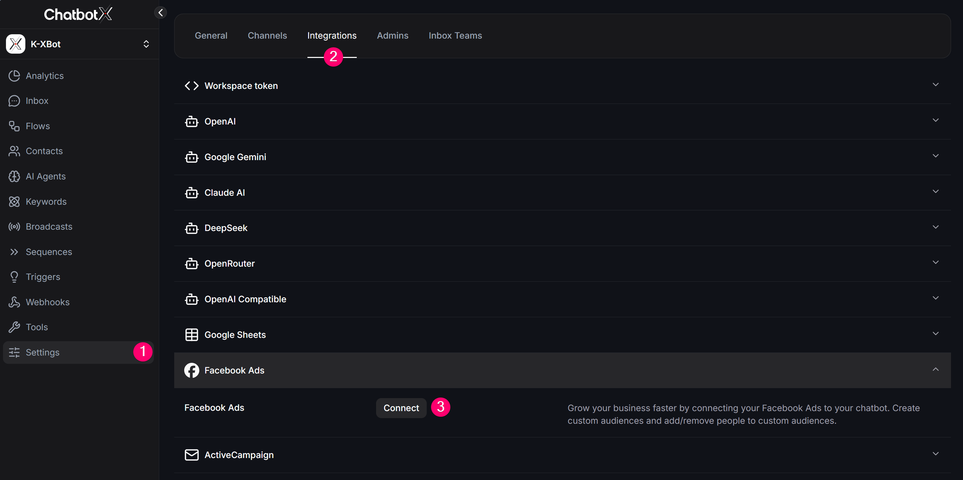Click the Triggers lightbulb icon
Screen dimensions: 963x480
[x=14, y=277]
